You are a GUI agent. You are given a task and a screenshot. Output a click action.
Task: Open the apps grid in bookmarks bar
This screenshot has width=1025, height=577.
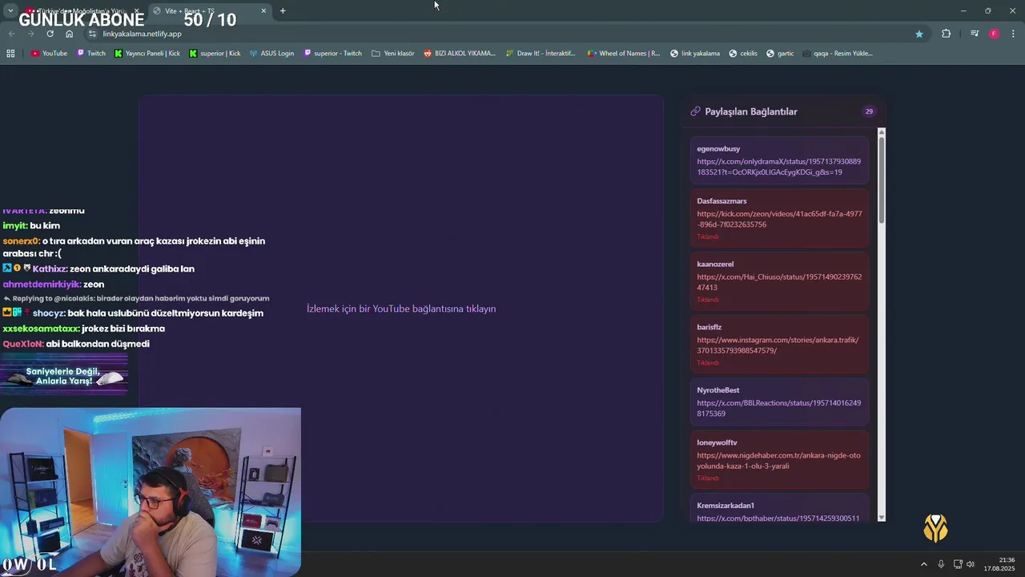point(10,54)
